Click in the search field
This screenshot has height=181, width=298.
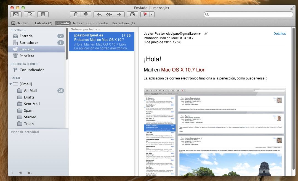248,14
